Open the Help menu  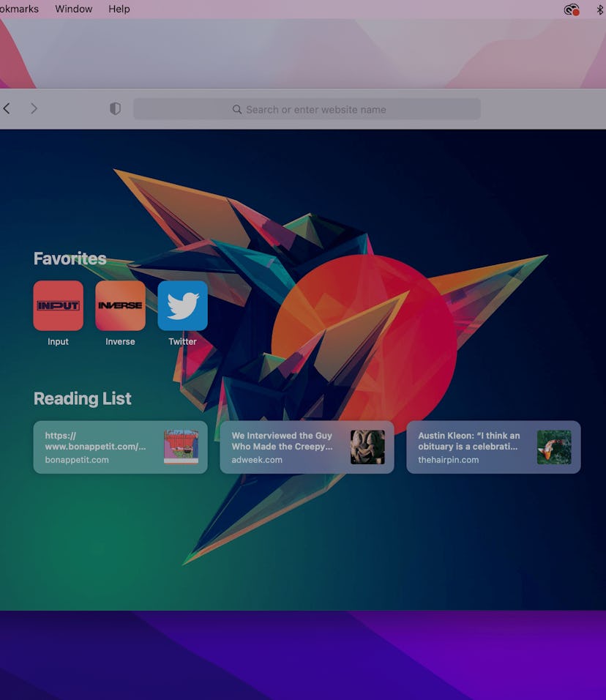pyautogui.click(x=119, y=9)
